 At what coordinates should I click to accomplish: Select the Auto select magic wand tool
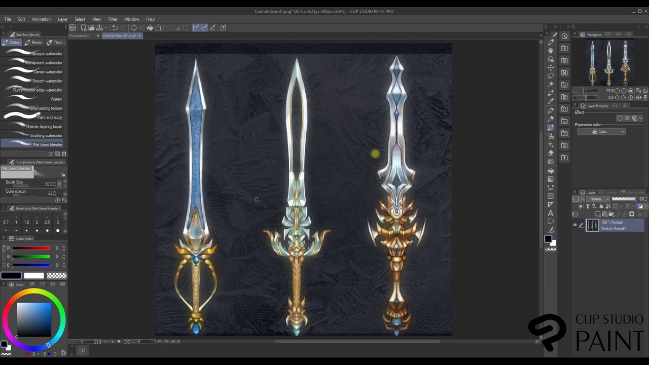551,84
